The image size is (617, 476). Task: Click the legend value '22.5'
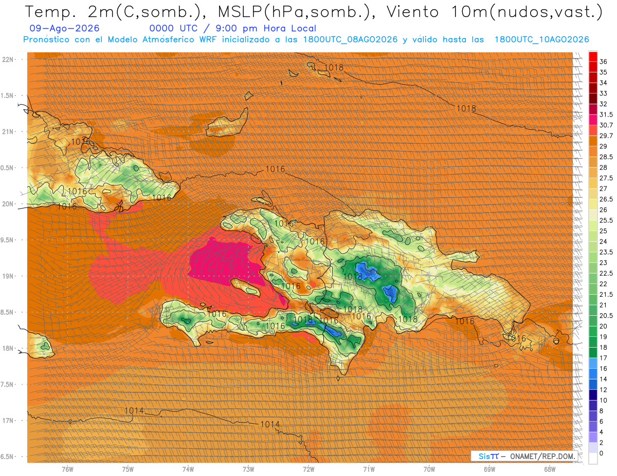pyautogui.click(x=606, y=273)
